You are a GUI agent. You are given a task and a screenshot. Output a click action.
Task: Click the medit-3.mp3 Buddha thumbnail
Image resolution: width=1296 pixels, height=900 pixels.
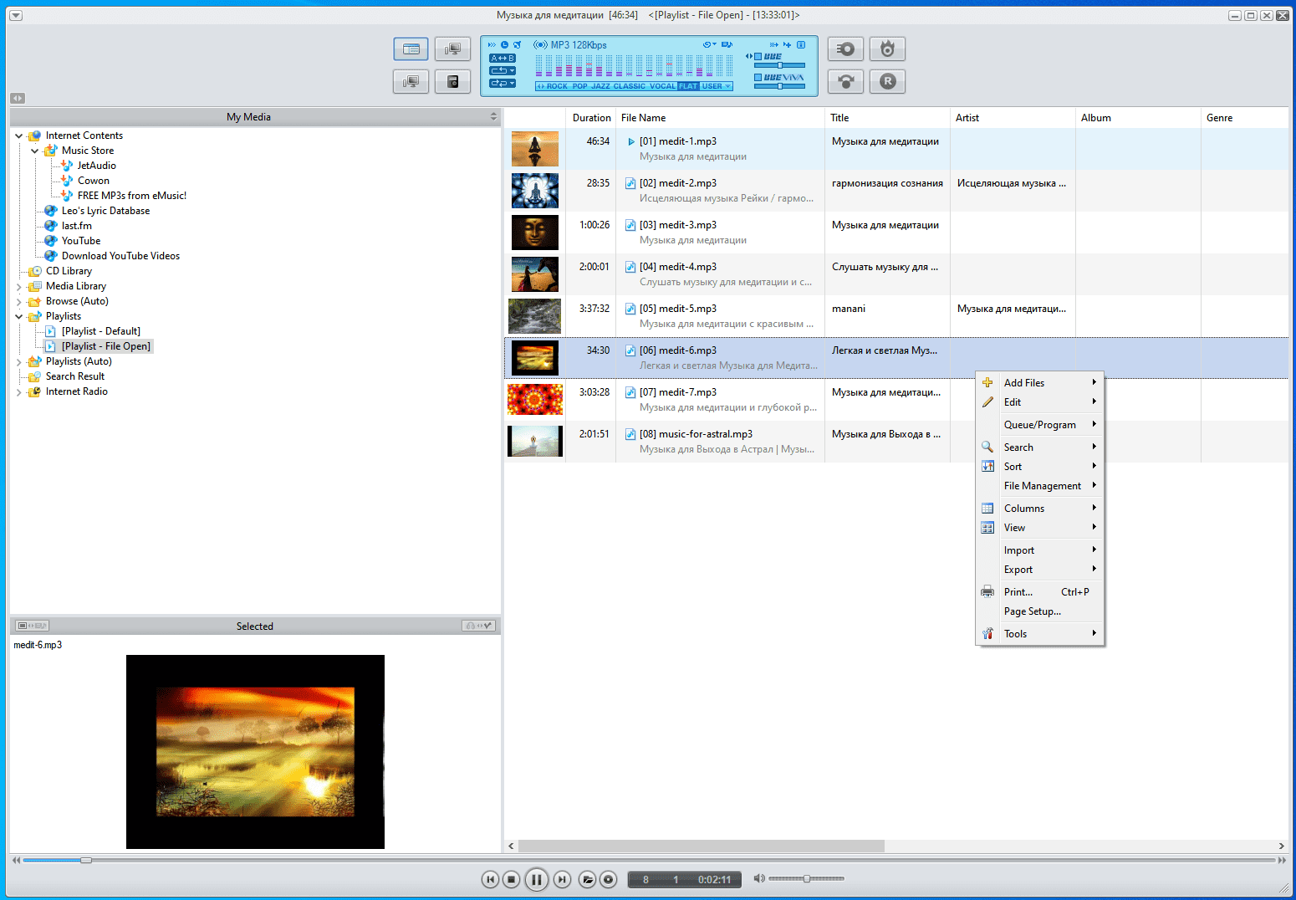click(x=535, y=233)
